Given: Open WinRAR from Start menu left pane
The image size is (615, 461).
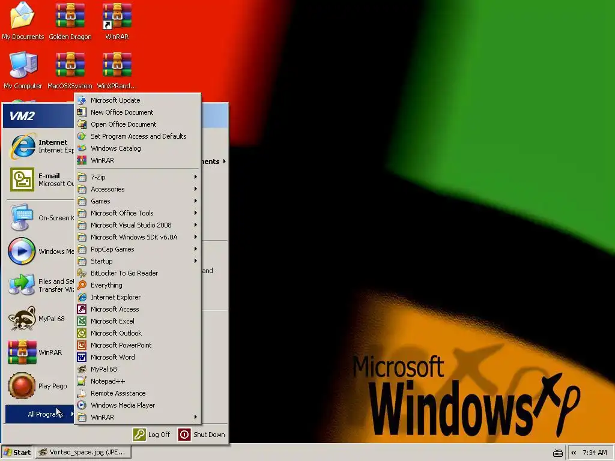Looking at the screenshot, I should pyautogui.click(x=41, y=352).
